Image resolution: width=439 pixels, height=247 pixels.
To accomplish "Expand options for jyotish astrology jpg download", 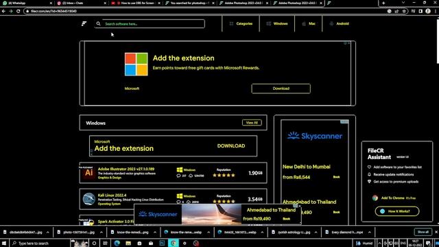I will pos(316,233).
